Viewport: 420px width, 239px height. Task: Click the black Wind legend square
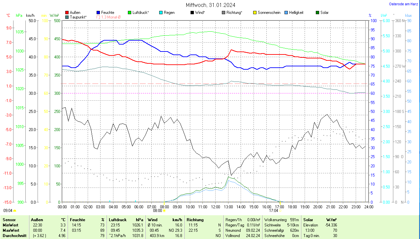click(192, 13)
